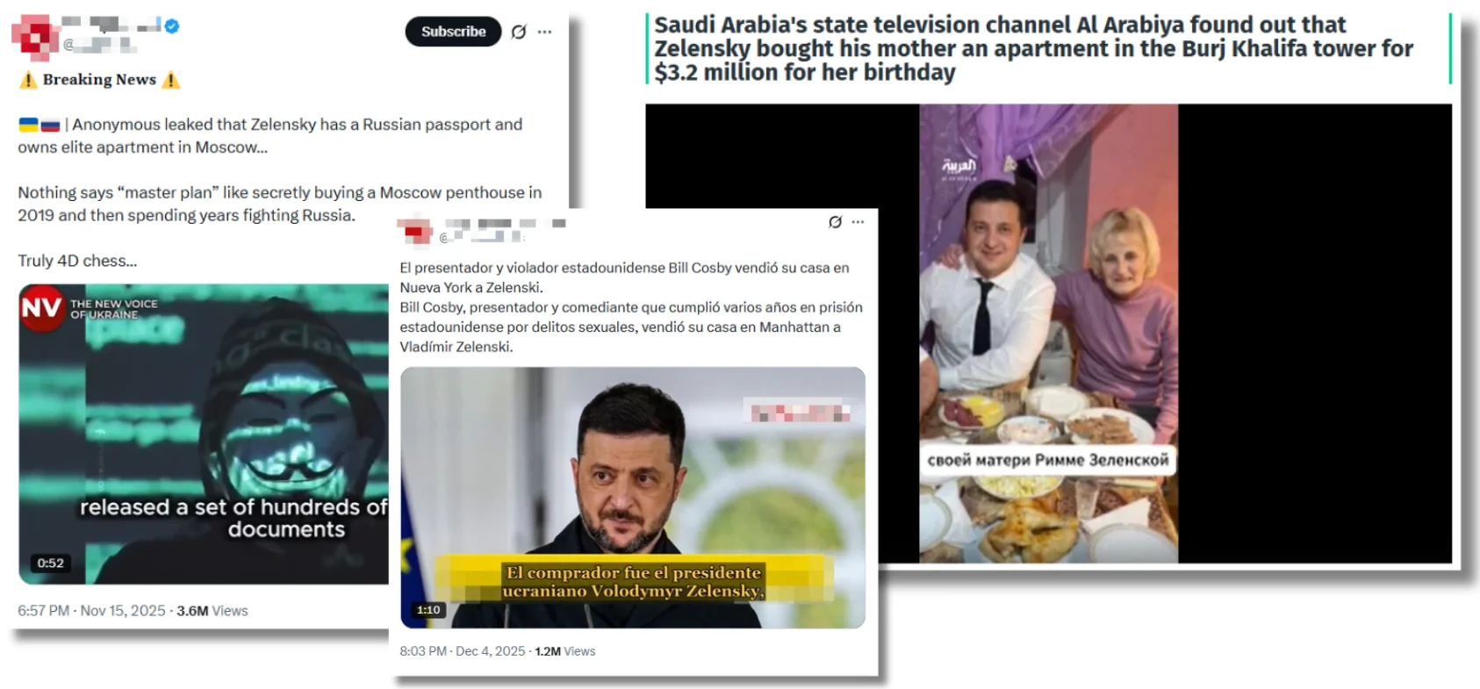Open the avatar of the Spanish post author
Screen dimensions: 1480x689
418,231
